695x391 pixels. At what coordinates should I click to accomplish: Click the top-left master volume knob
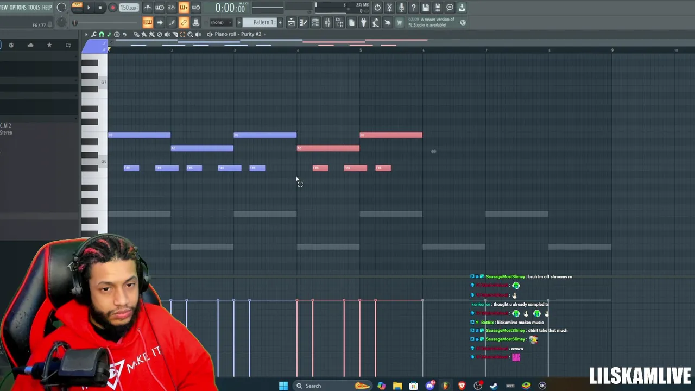pyautogui.click(x=62, y=8)
